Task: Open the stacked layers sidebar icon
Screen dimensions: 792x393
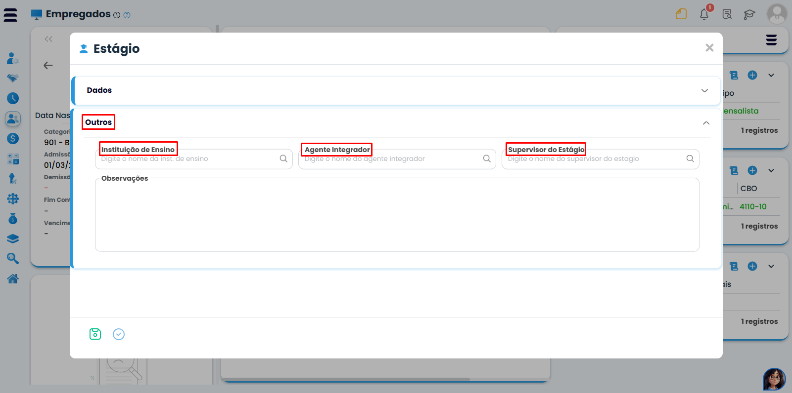Action: click(13, 238)
